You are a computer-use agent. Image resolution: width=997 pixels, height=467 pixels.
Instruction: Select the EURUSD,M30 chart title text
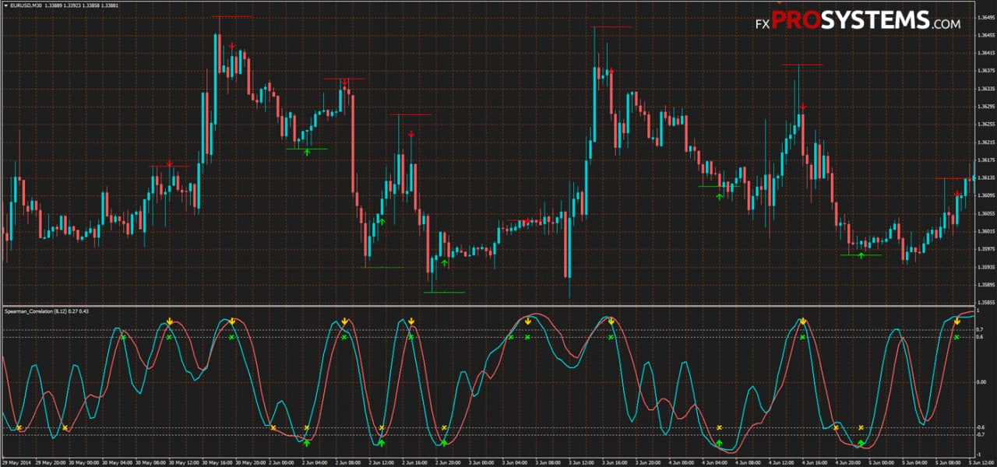(x=26, y=5)
